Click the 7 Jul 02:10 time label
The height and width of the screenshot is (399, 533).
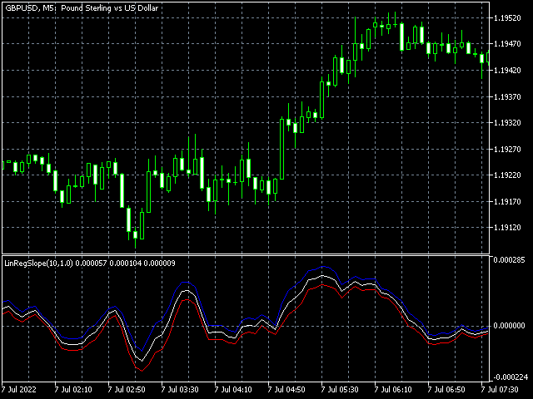coord(73,390)
